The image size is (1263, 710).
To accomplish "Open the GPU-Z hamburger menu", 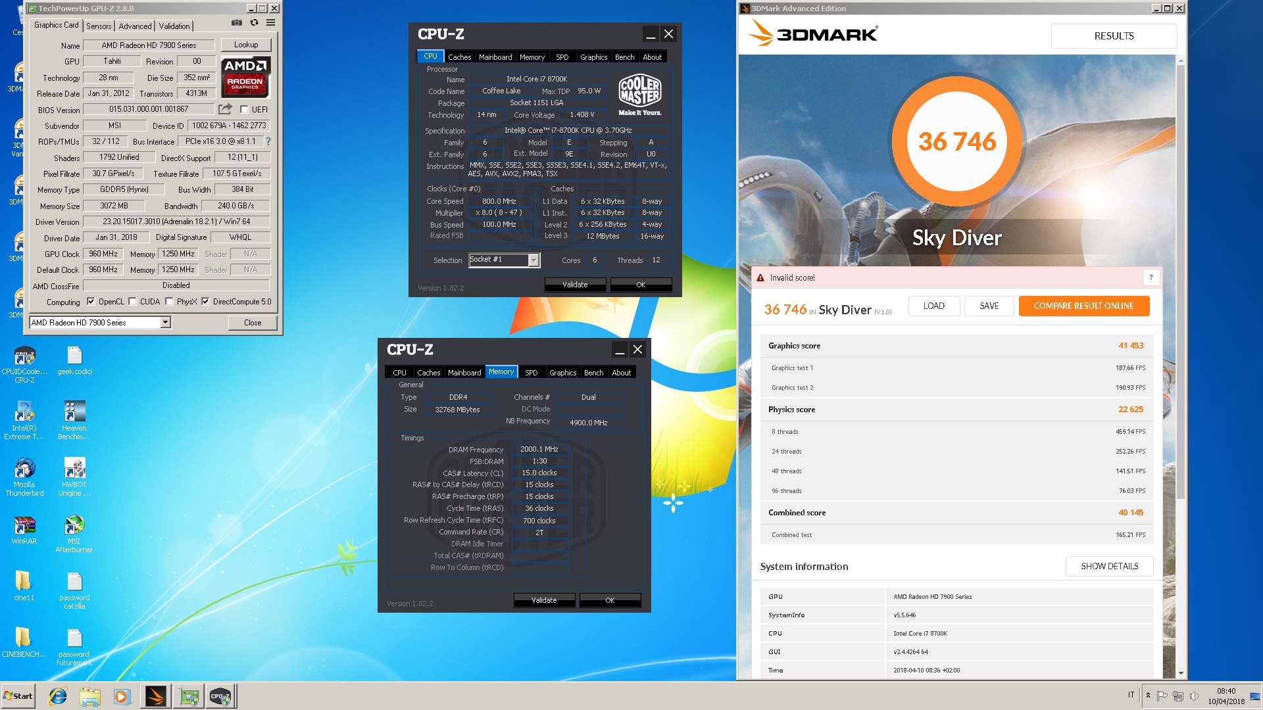I will (x=270, y=23).
